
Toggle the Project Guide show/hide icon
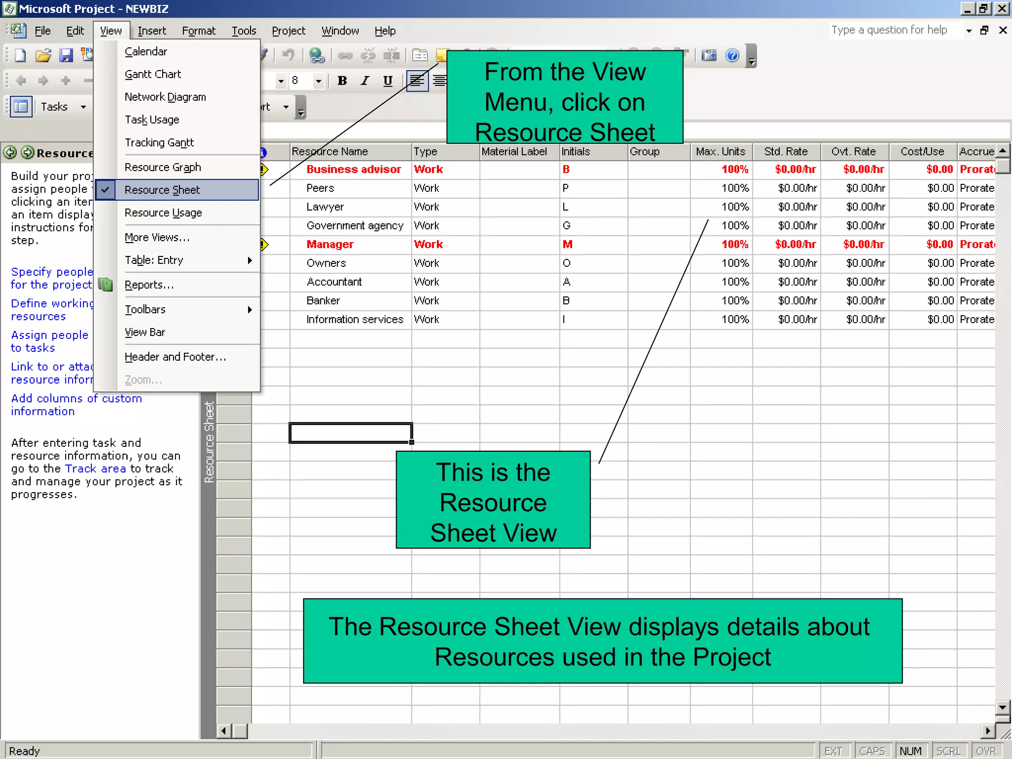[21, 106]
